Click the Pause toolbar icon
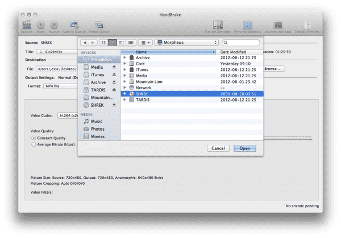 (55, 24)
